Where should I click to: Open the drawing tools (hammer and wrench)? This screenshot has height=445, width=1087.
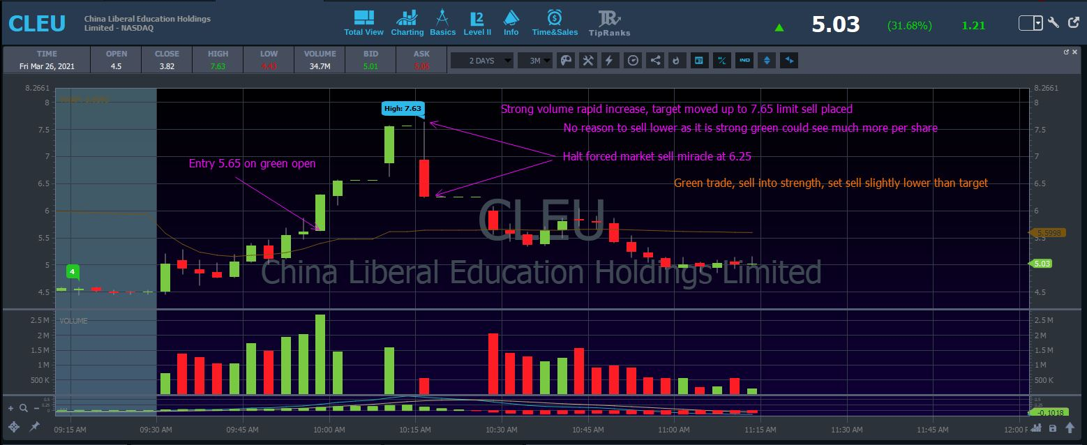click(x=588, y=61)
